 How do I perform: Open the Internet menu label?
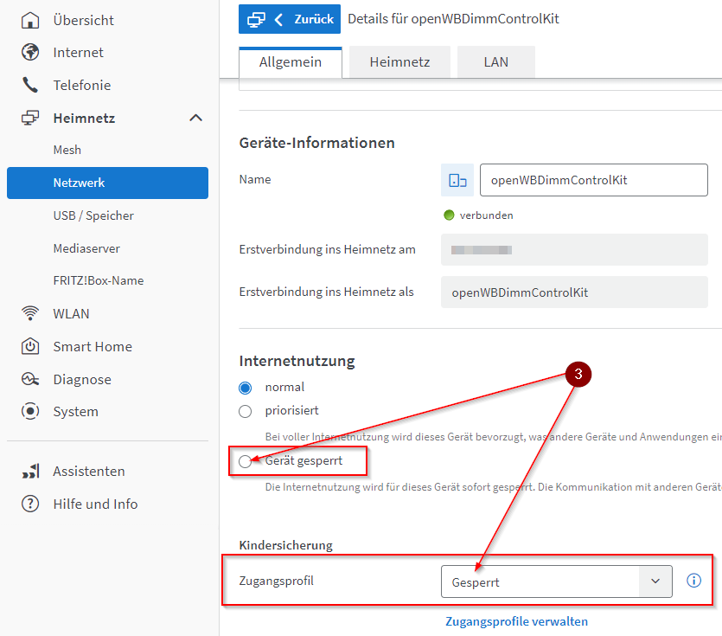coord(79,53)
